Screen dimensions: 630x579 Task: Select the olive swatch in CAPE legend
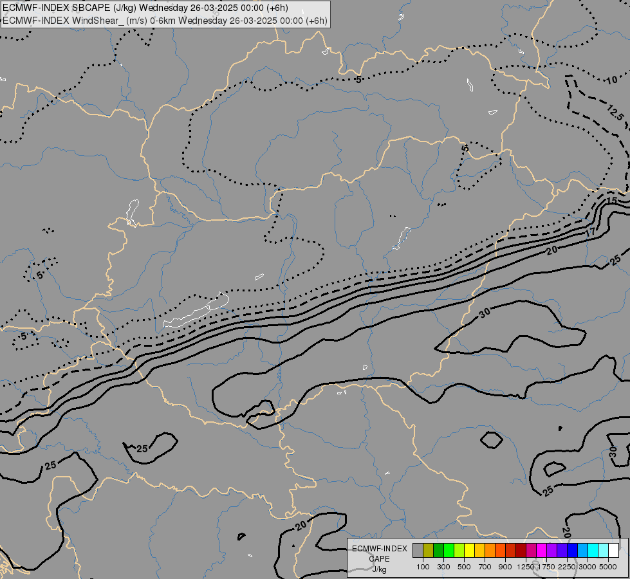coord(429,551)
